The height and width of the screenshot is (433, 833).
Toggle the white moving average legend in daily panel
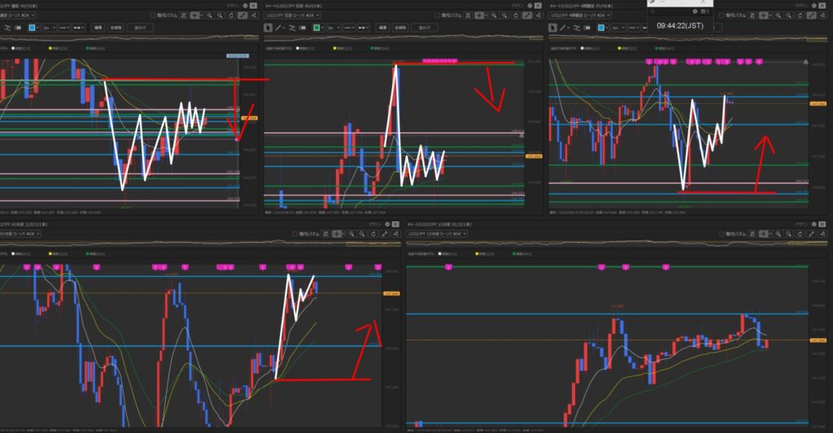pos(305,48)
